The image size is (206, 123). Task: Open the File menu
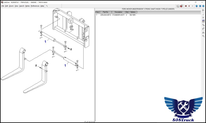(x=3, y=6)
